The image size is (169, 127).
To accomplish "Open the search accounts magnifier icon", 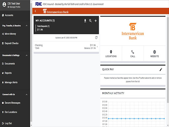I will (90, 21).
